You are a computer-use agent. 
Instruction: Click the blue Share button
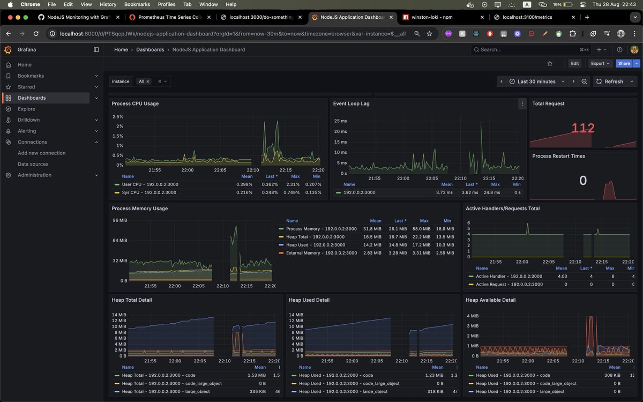coord(624,63)
